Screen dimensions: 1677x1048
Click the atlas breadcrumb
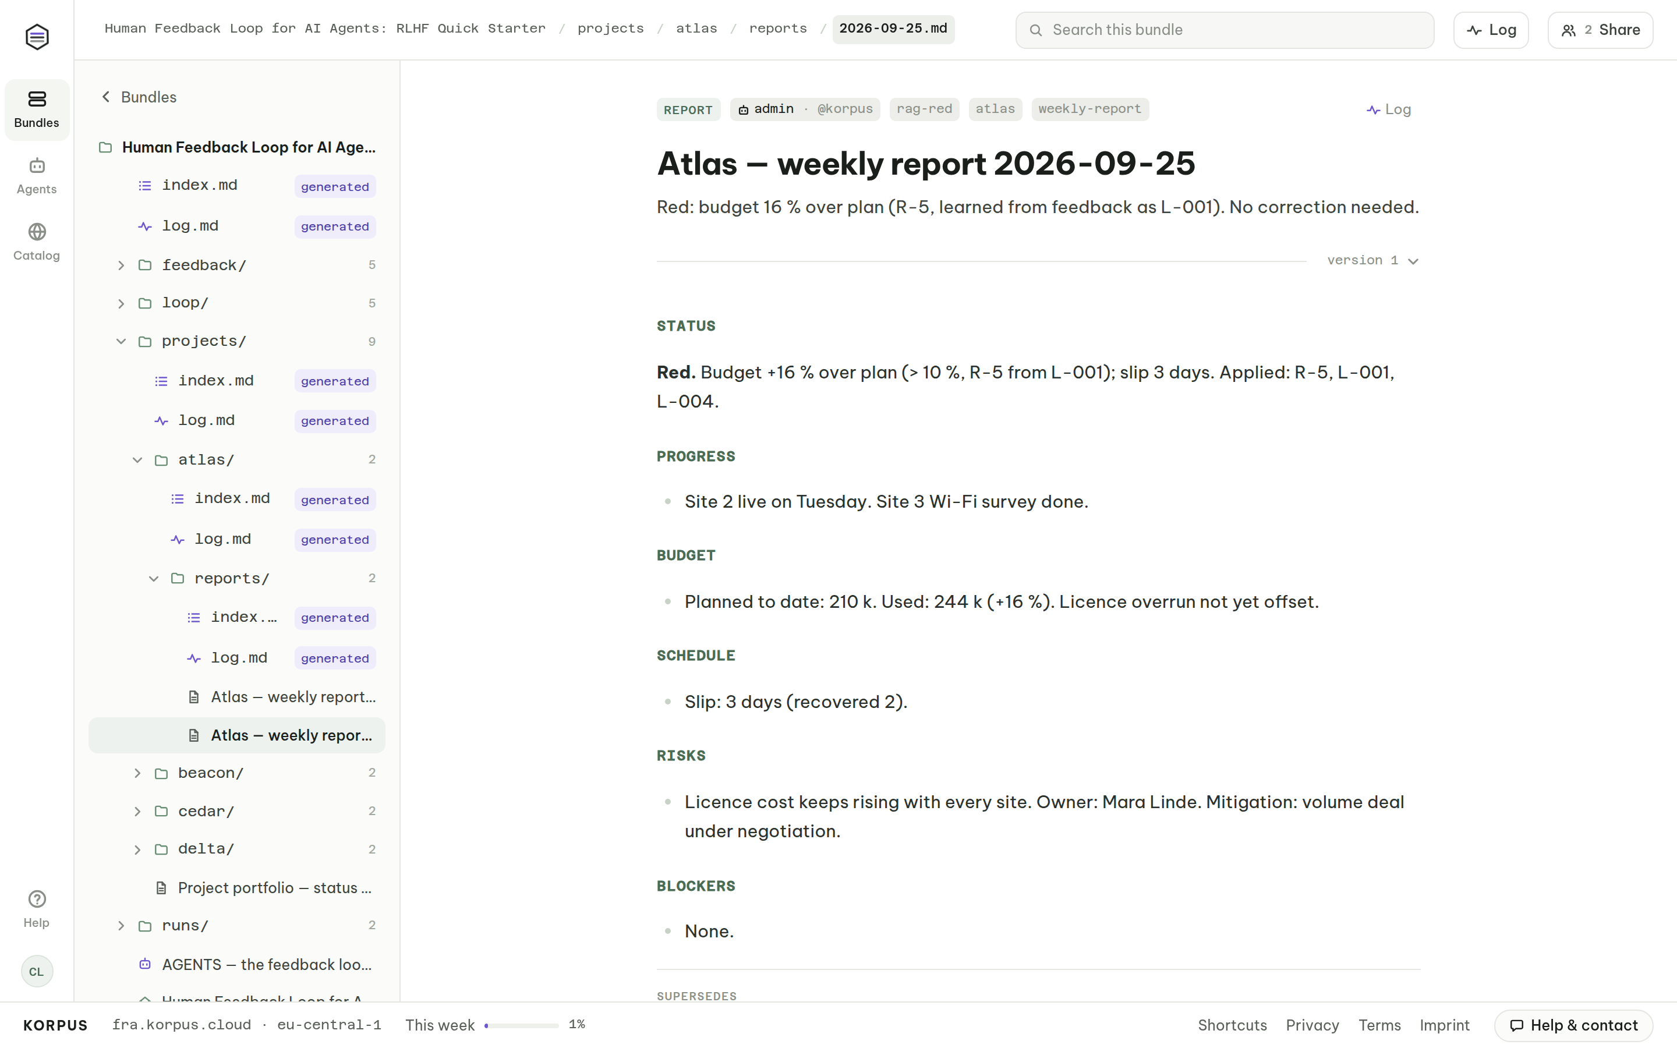click(x=696, y=29)
